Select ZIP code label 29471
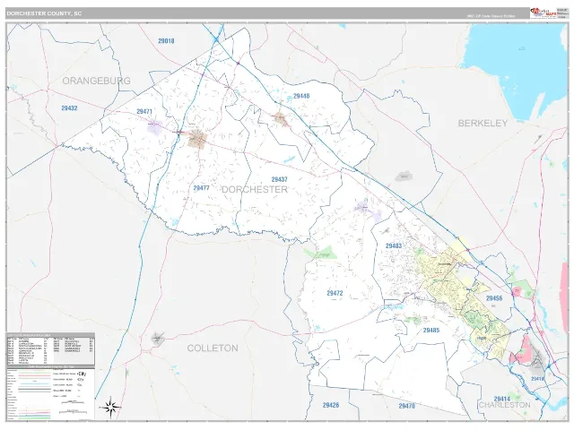The height and width of the screenshot is (430, 574). pyautogui.click(x=144, y=111)
